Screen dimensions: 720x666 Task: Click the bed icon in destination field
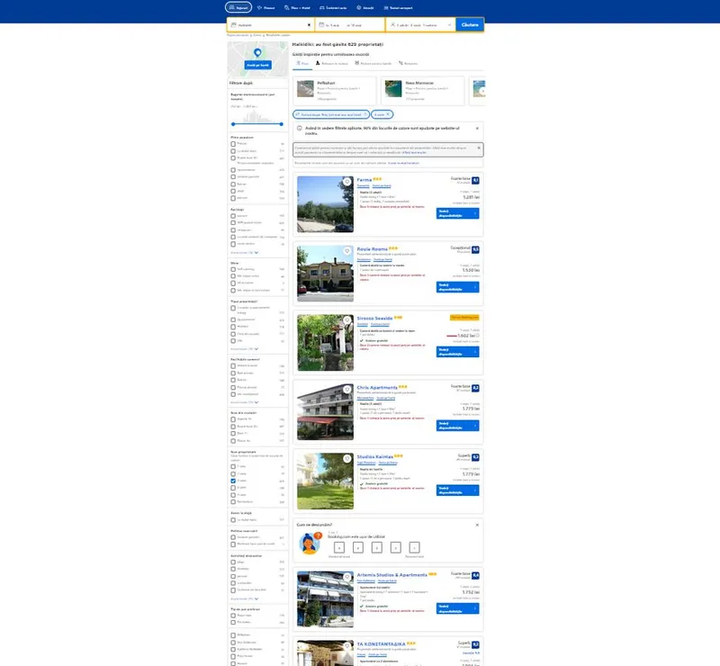[x=233, y=25]
